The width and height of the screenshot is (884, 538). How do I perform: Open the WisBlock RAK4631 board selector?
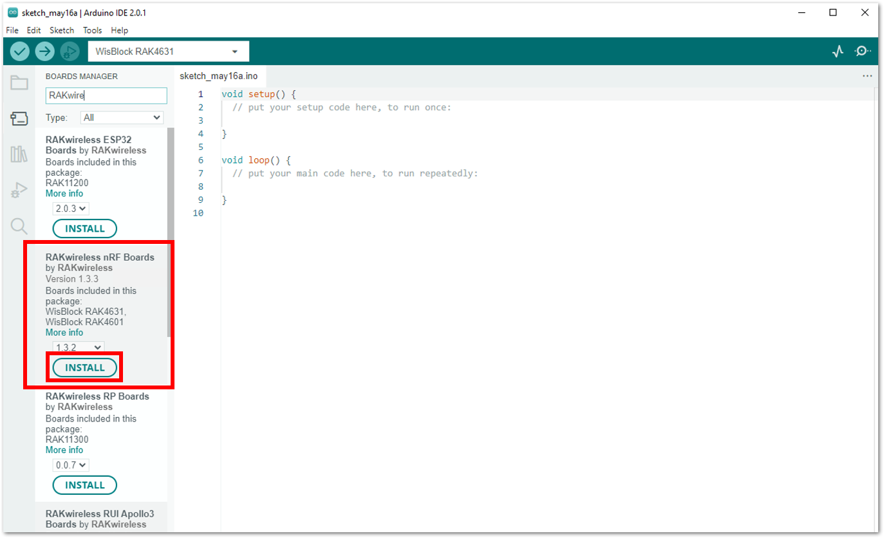168,51
